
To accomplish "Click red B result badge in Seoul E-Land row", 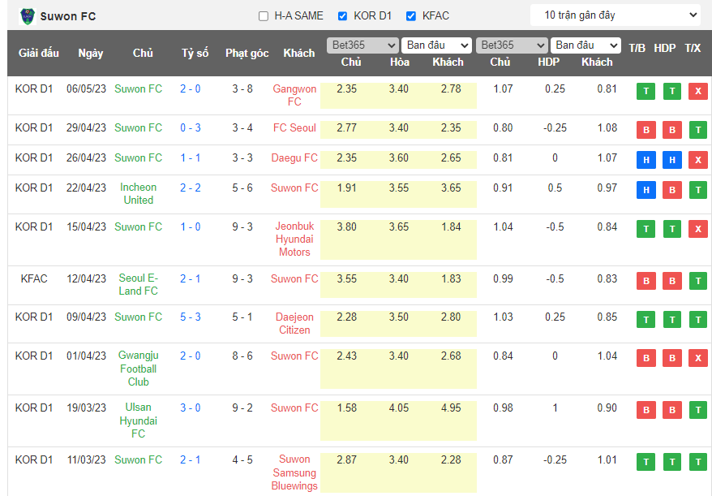I will pyautogui.click(x=646, y=281).
